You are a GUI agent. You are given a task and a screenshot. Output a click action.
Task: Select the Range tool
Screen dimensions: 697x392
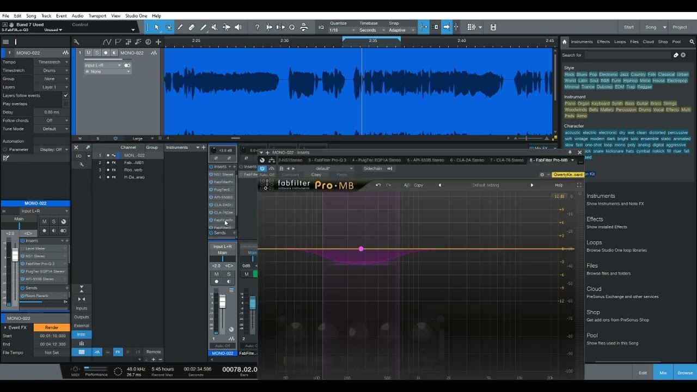(x=169, y=27)
